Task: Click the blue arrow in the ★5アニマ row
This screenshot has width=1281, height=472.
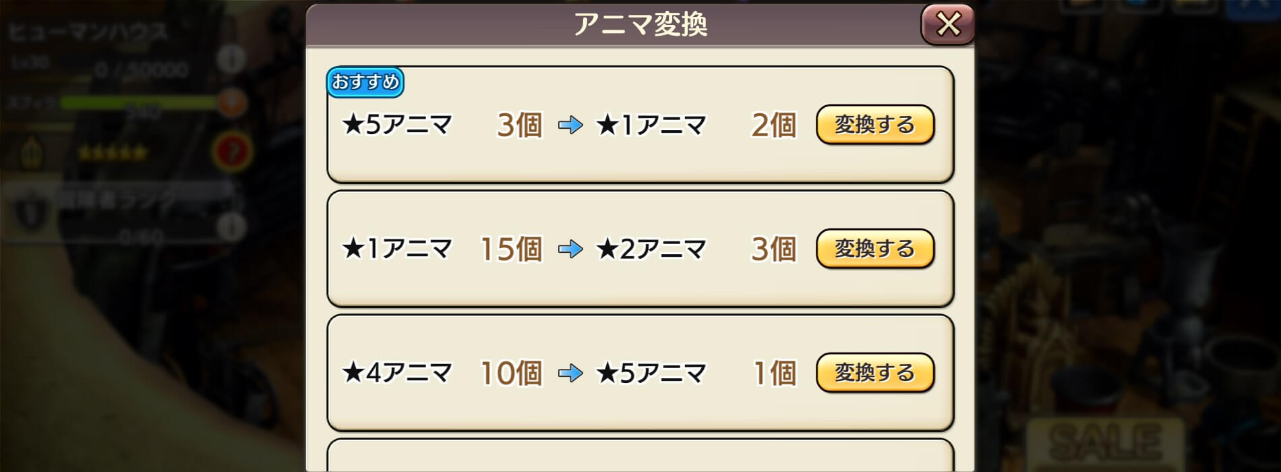Action: pyautogui.click(x=570, y=125)
